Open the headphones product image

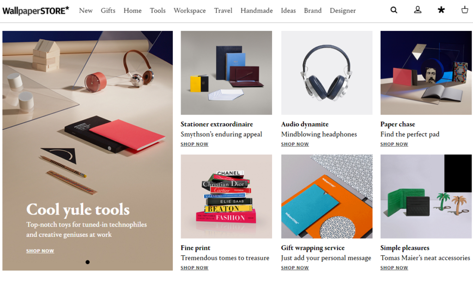click(327, 72)
